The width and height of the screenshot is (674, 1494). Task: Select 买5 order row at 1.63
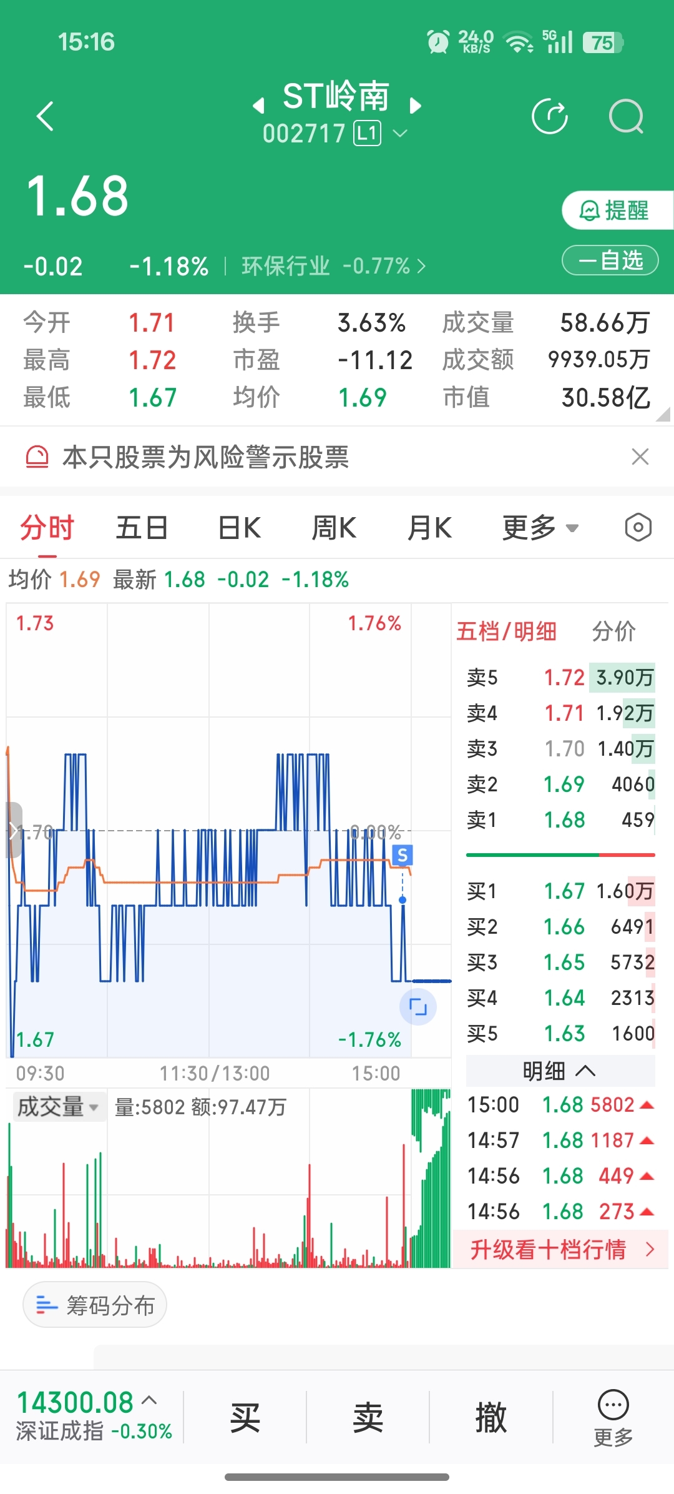(x=560, y=1033)
